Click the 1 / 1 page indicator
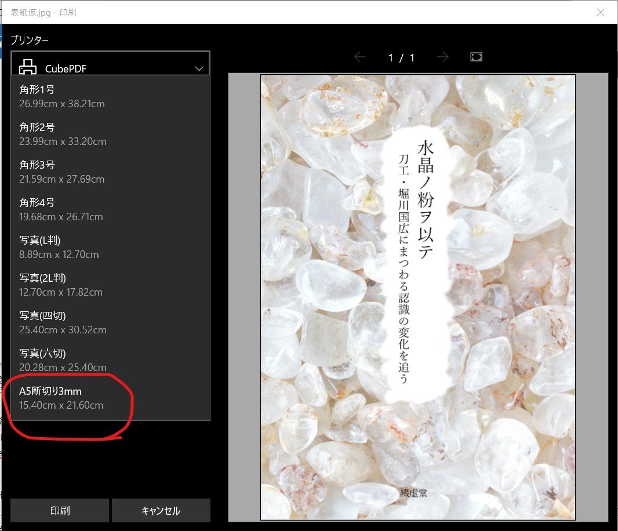 coord(401,57)
